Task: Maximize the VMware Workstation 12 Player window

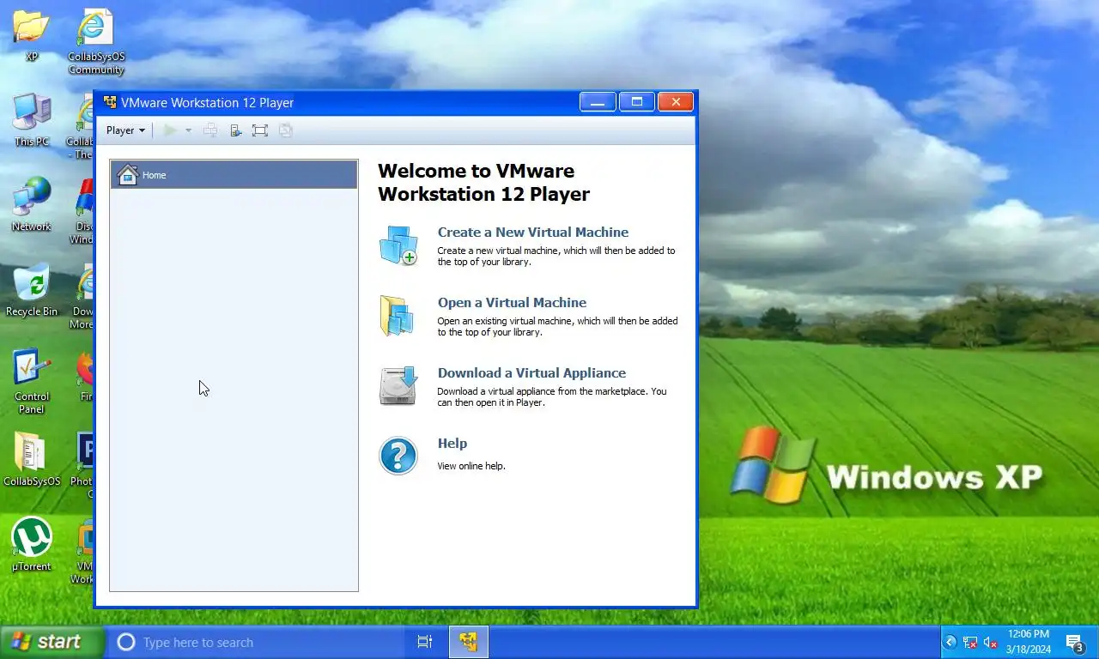Action: [x=637, y=102]
